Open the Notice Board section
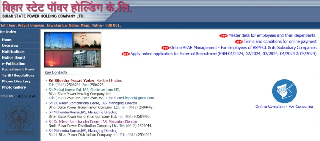The image size is (320, 141). (13, 58)
